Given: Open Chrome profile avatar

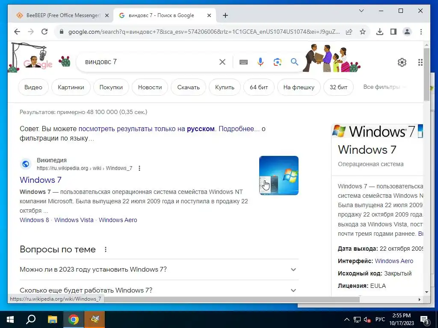Looking at the screenshot, I should (x=407, y=32).
